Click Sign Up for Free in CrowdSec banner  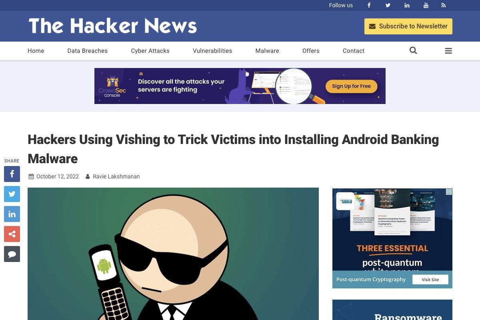351,86
